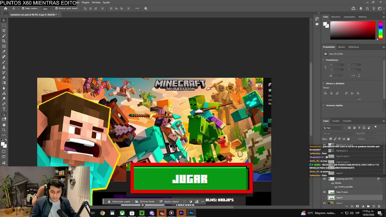Image resolution: width=386 pixels, height=217 pixels.
Task: Create a new layer group folder
Action: [x=368, y=206]
